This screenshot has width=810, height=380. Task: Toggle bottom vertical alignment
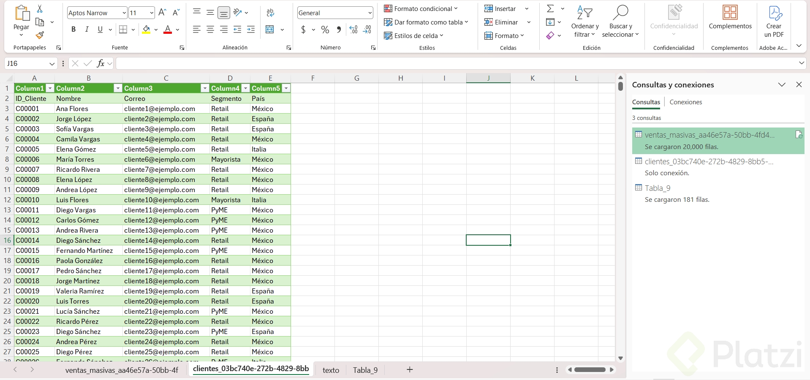tap(224, 13)
